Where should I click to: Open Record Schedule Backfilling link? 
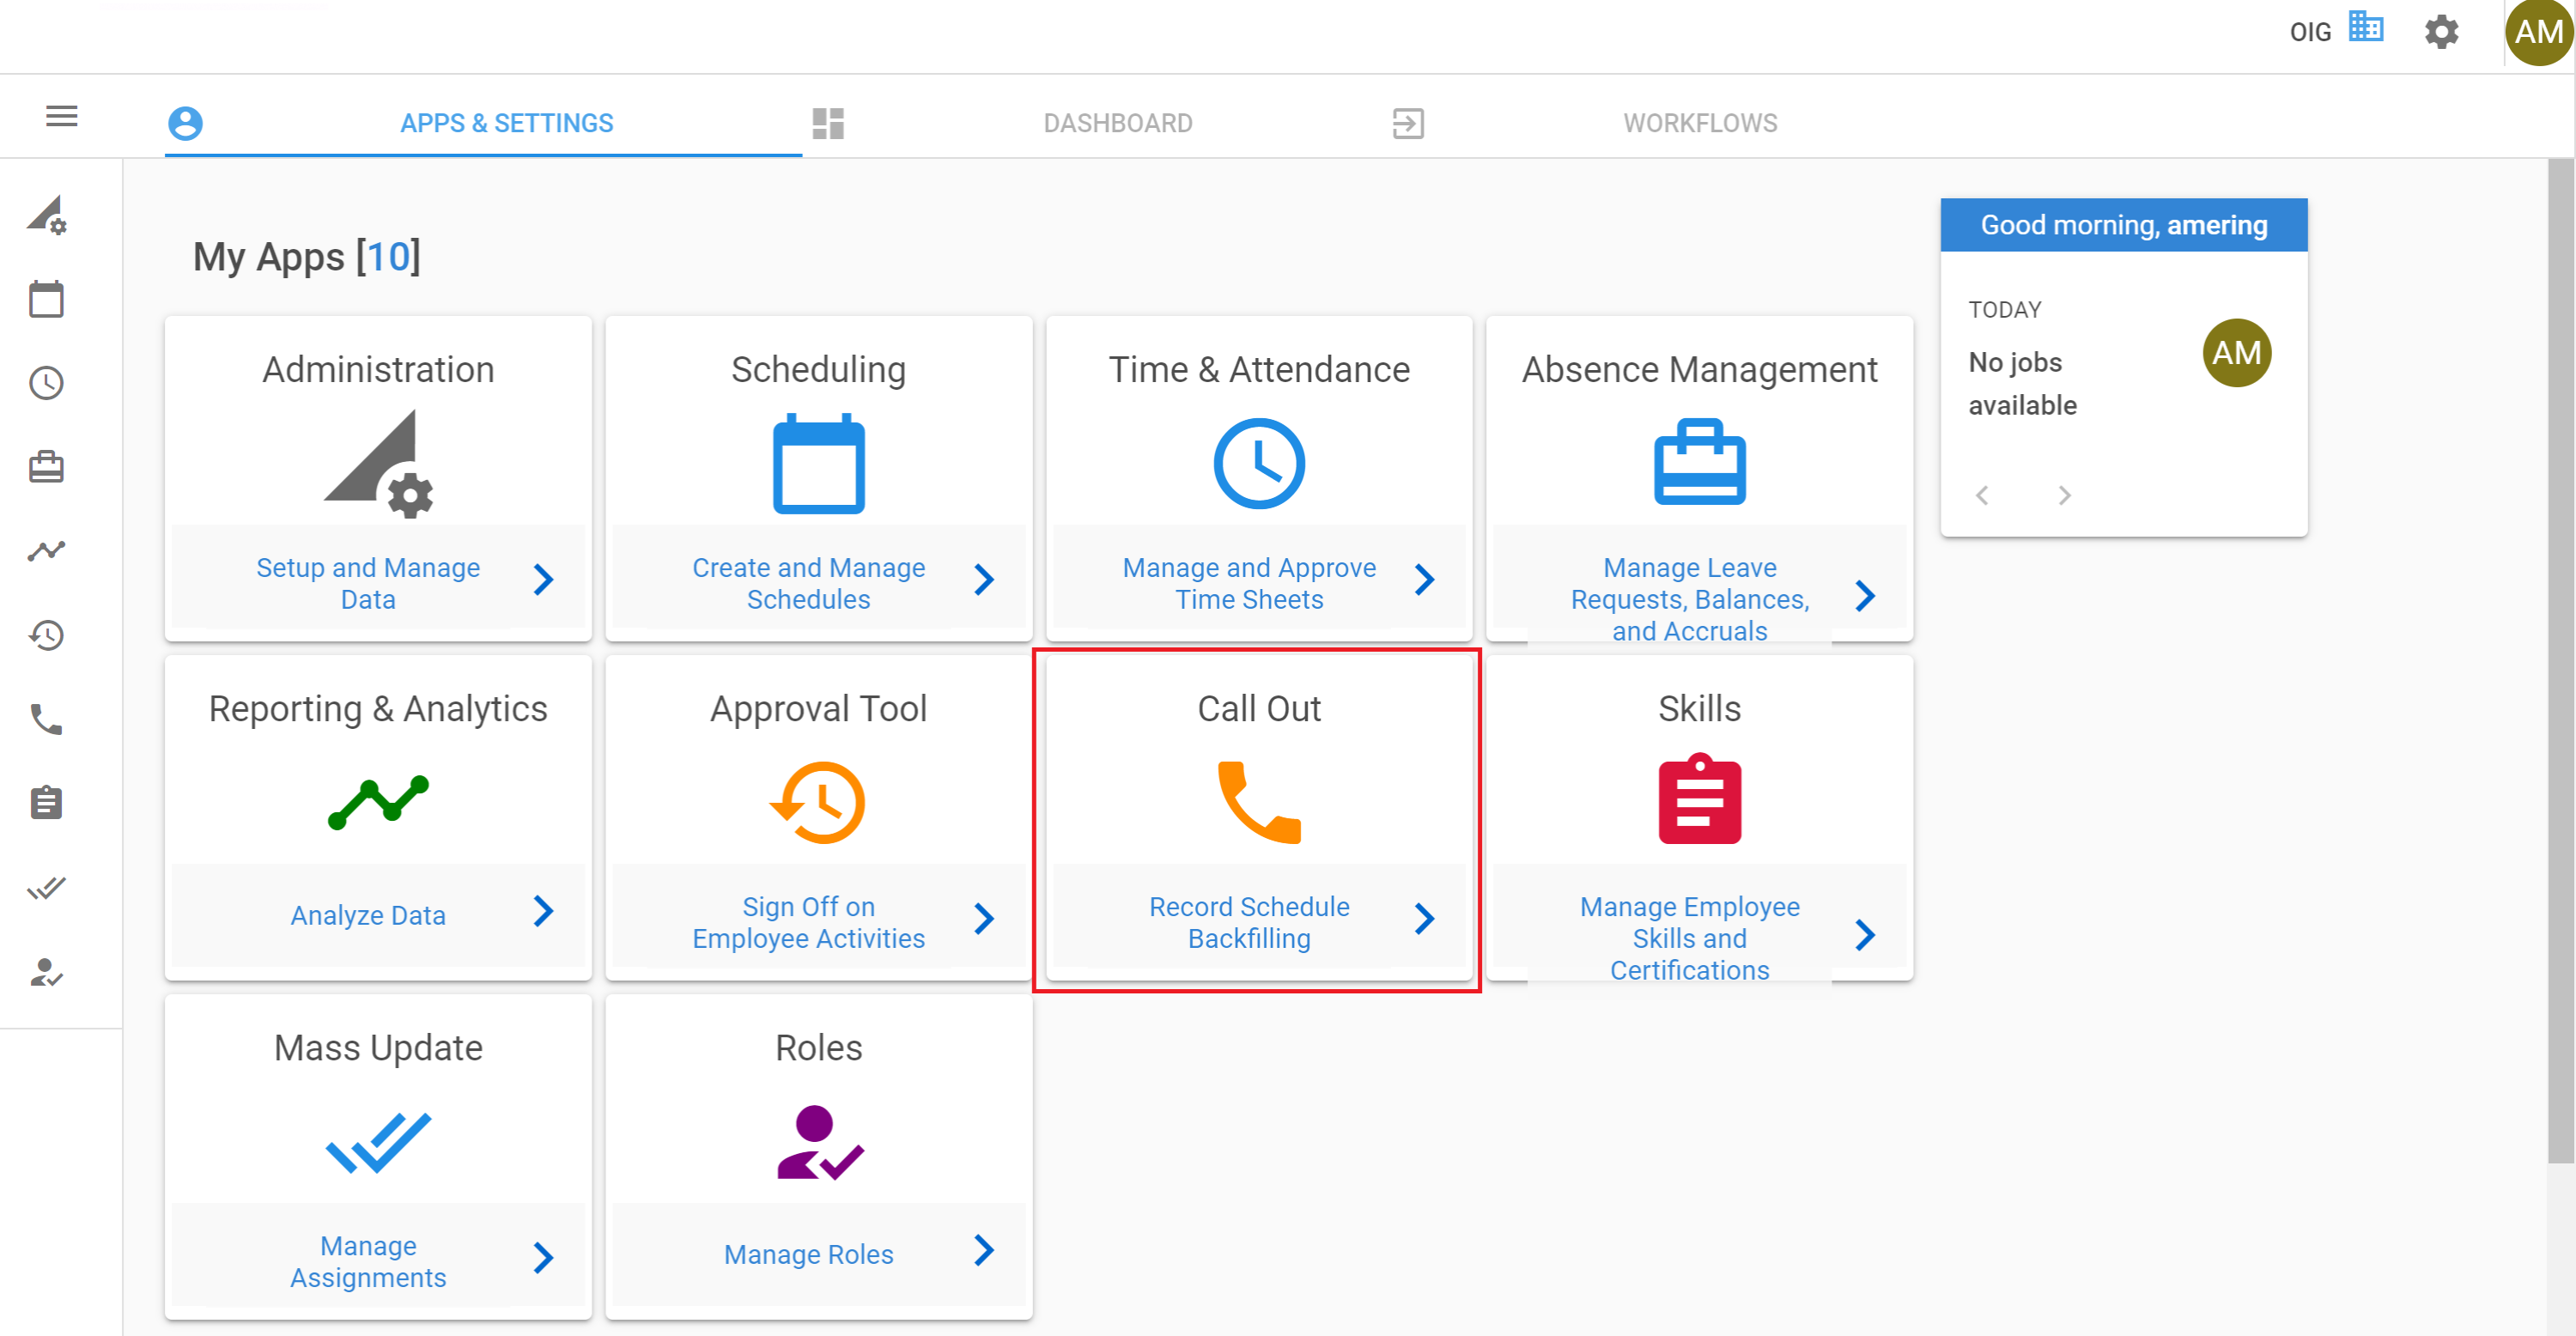click(1249, 922)
